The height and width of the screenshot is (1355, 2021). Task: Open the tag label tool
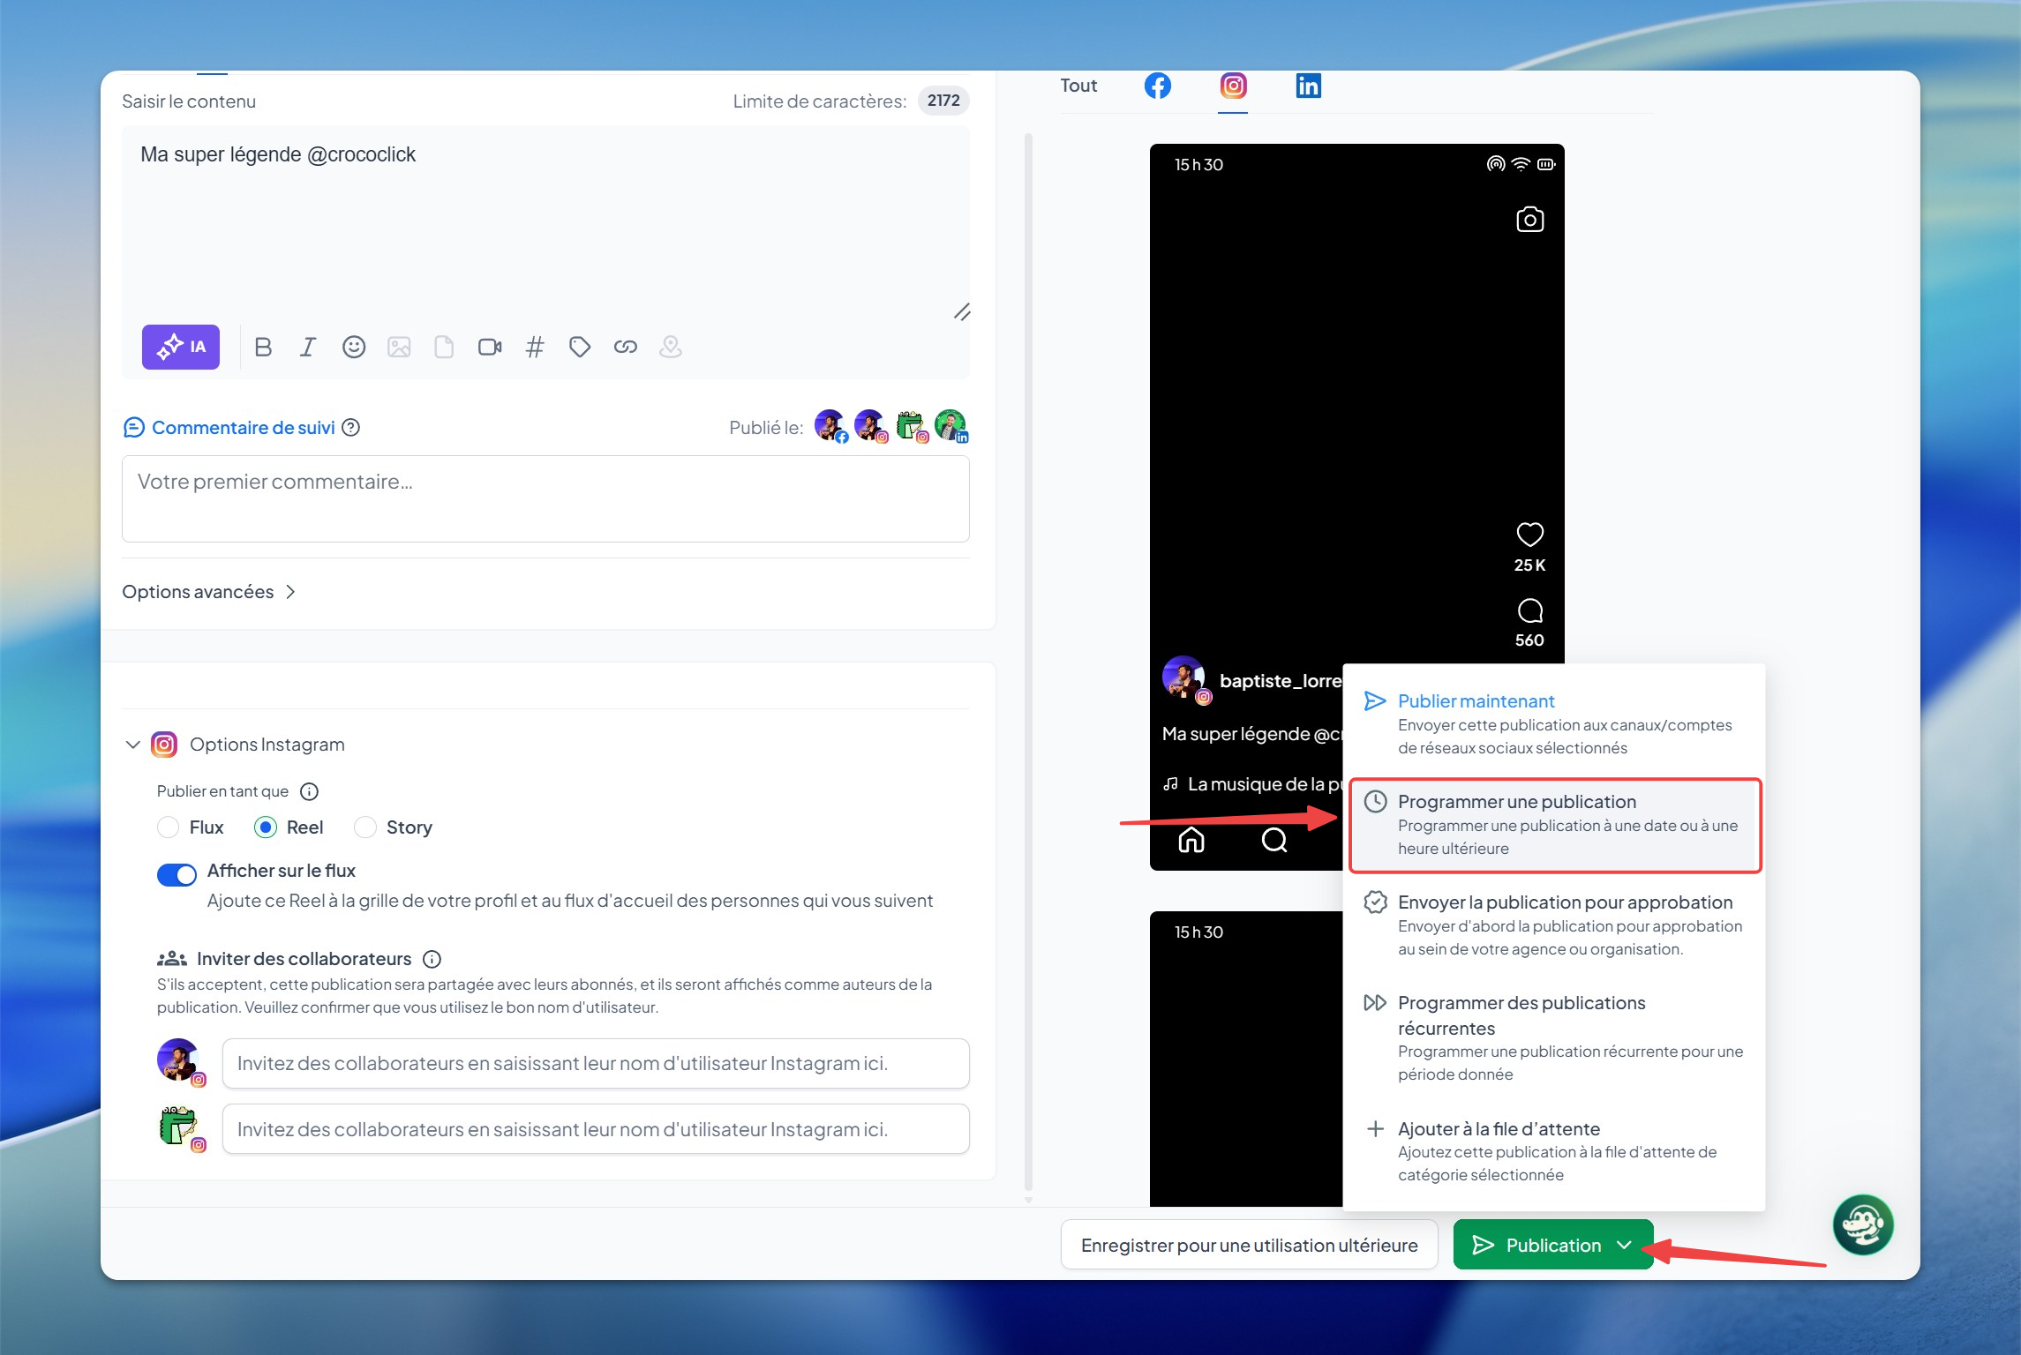tap(580, 347)
